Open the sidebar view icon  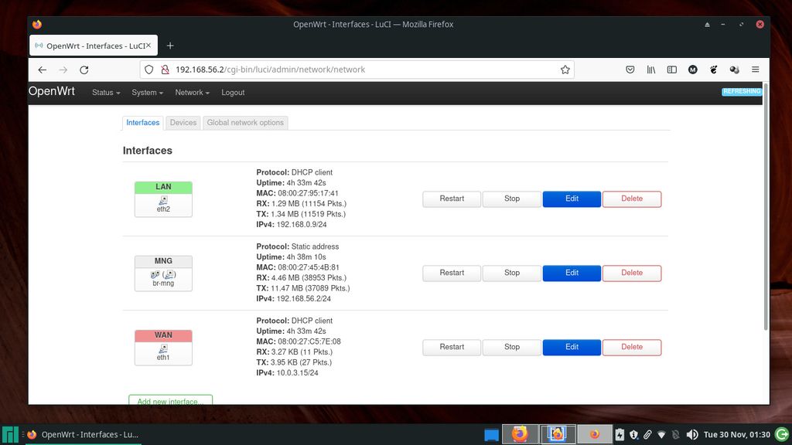(671, 70)
